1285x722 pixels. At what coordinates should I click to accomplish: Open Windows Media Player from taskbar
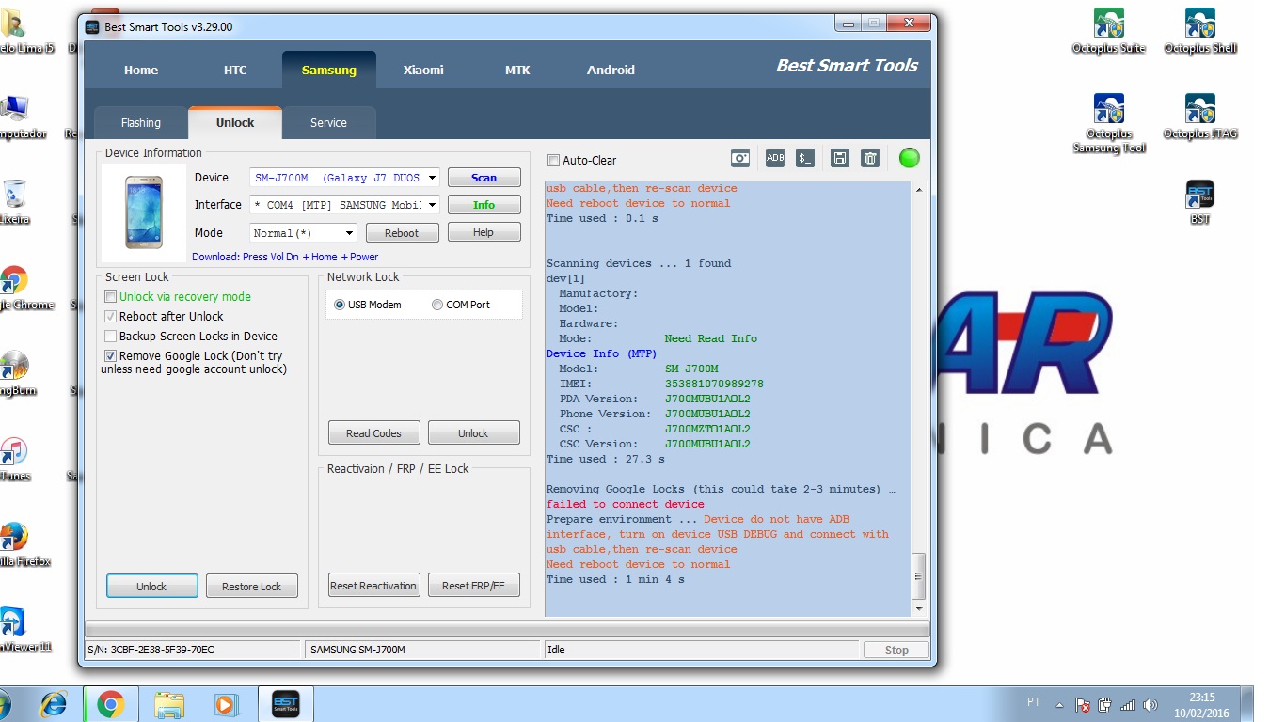[x=226, y=703]
